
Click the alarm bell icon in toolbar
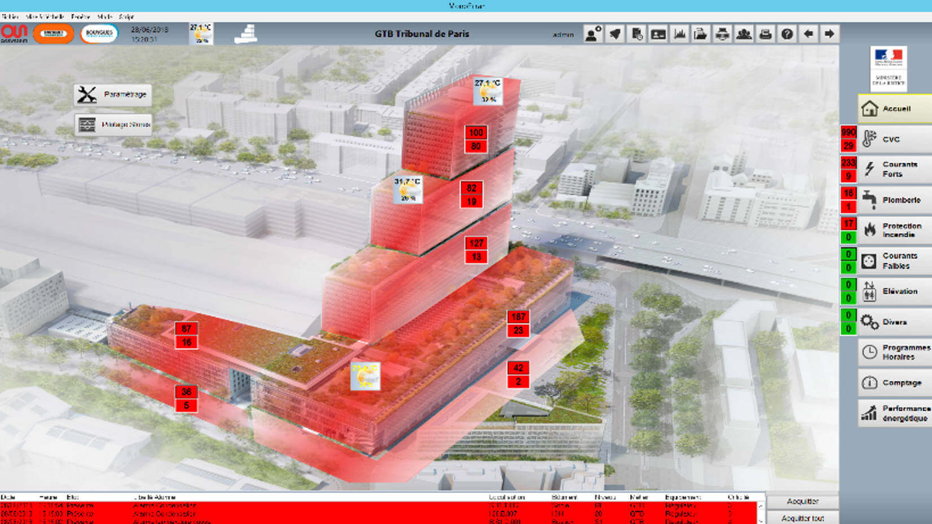[615, 34]
